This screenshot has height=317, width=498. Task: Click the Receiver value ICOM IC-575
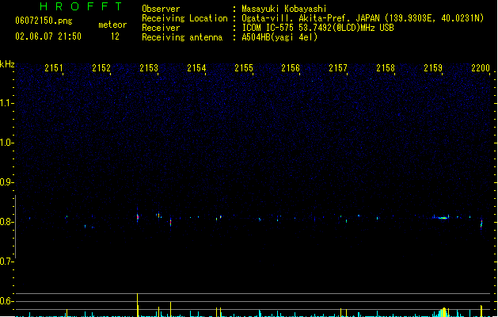268,28
